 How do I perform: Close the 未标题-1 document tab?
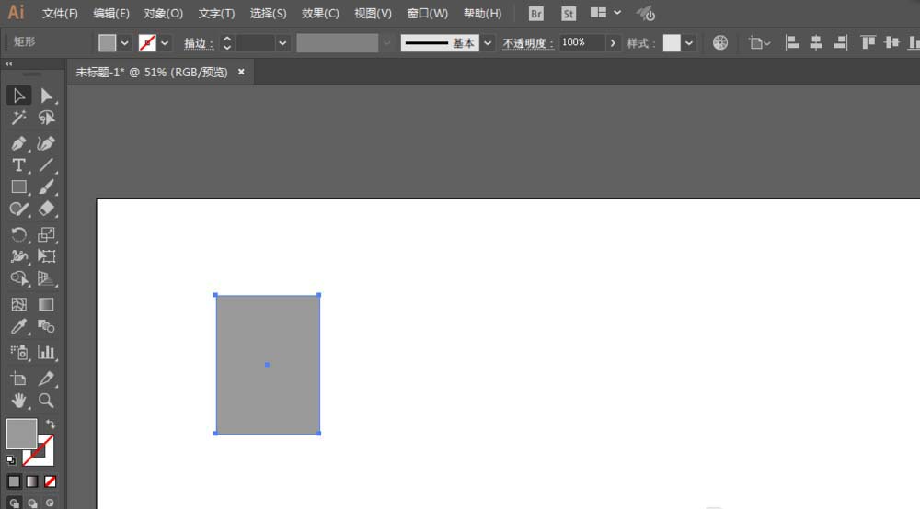tap(241, 72)
